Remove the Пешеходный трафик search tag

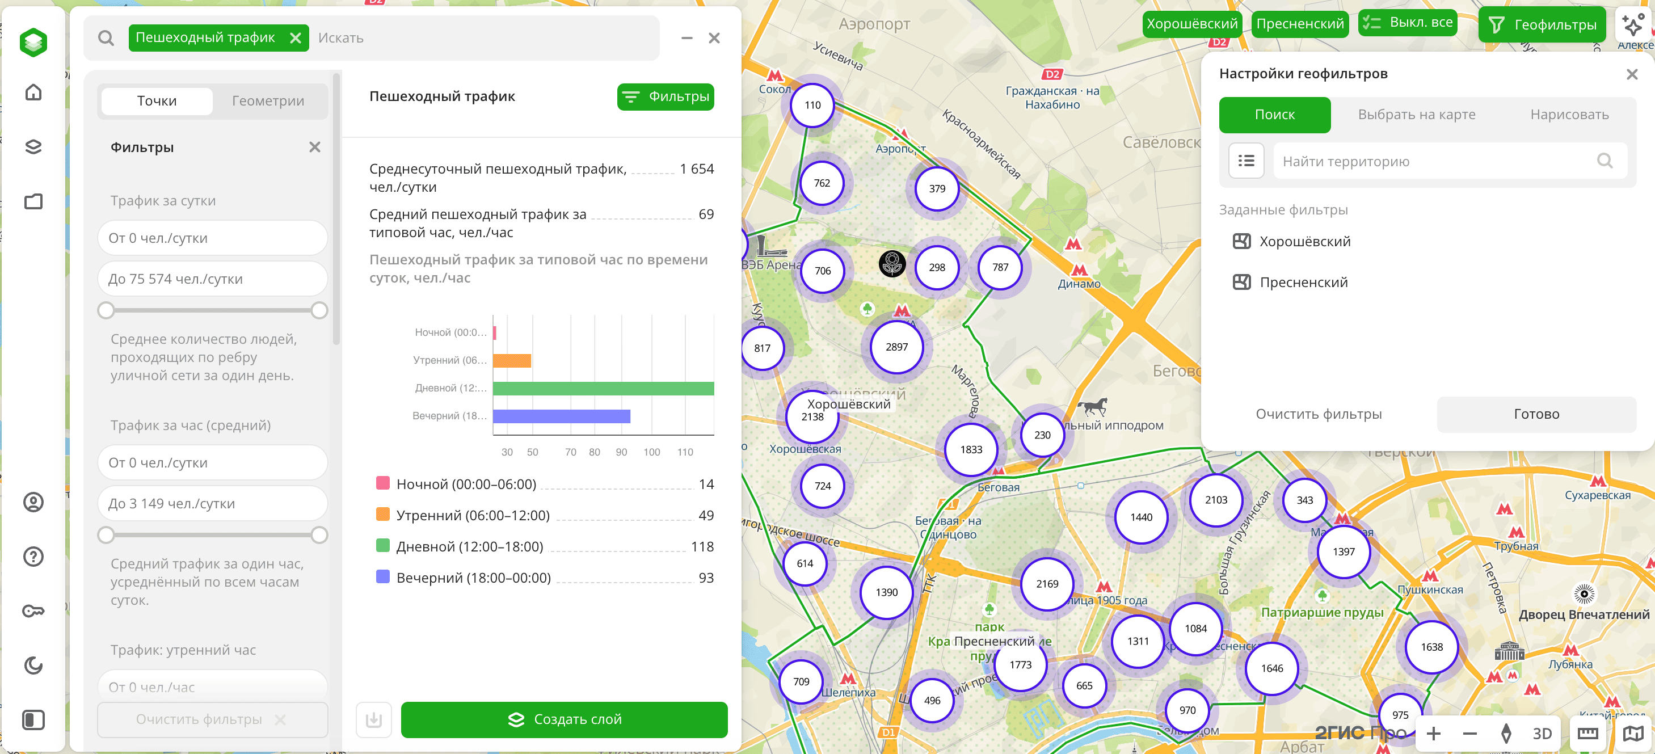(296, 38)
